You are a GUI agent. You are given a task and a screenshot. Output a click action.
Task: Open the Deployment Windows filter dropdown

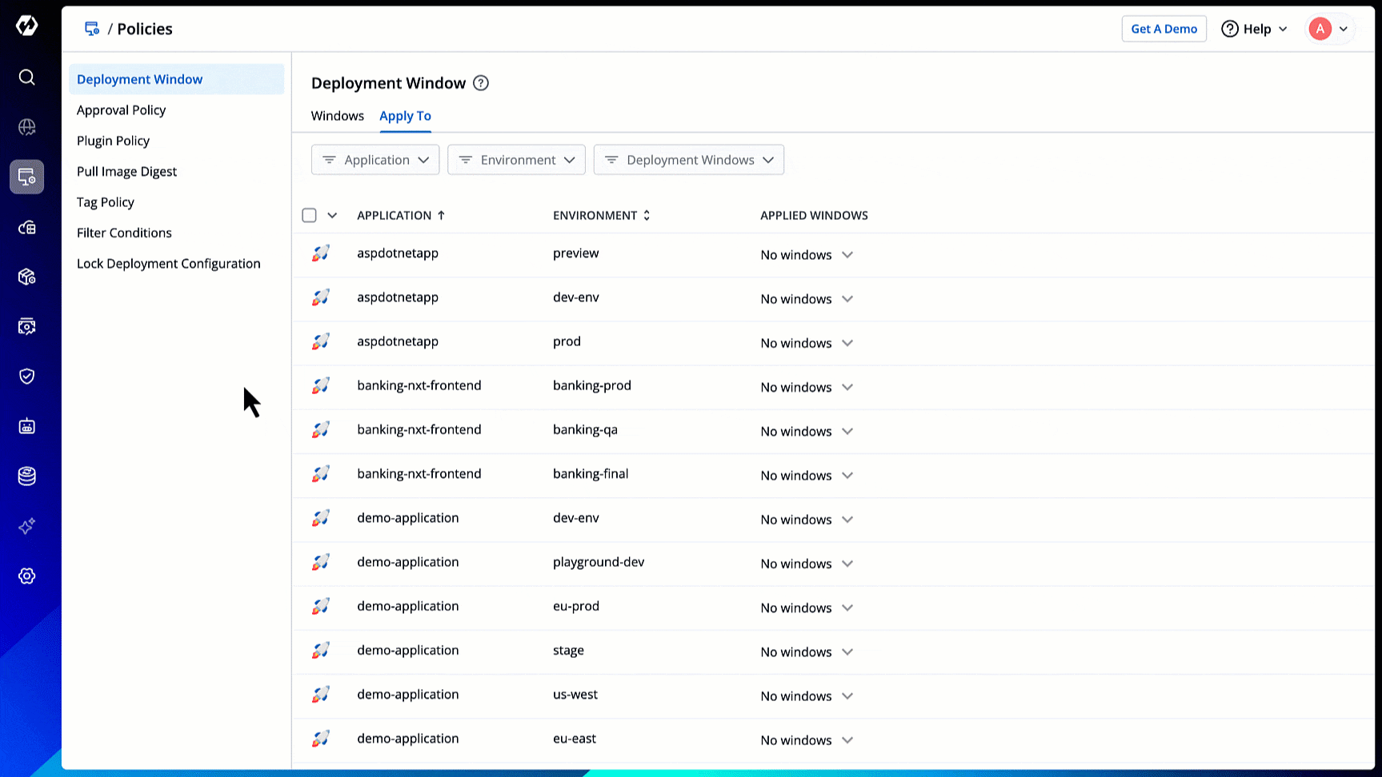point(688,160)
